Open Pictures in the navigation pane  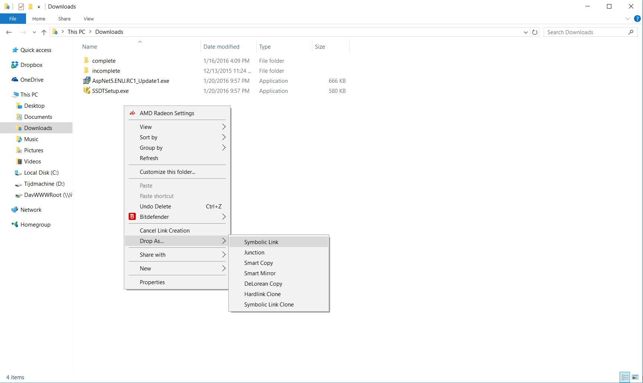tap(33, 150)
